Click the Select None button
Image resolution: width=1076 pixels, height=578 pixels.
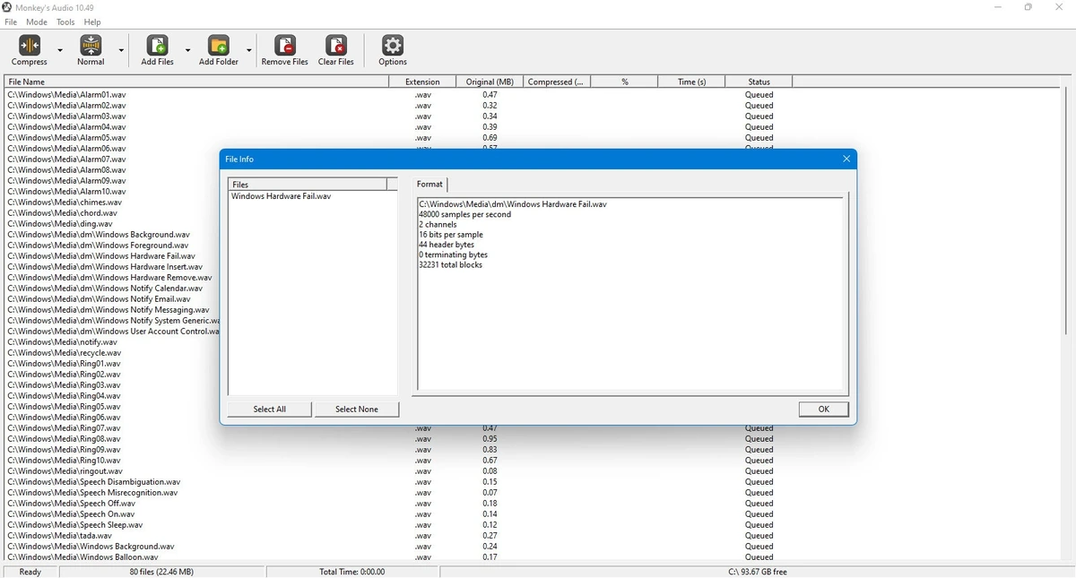356,410
